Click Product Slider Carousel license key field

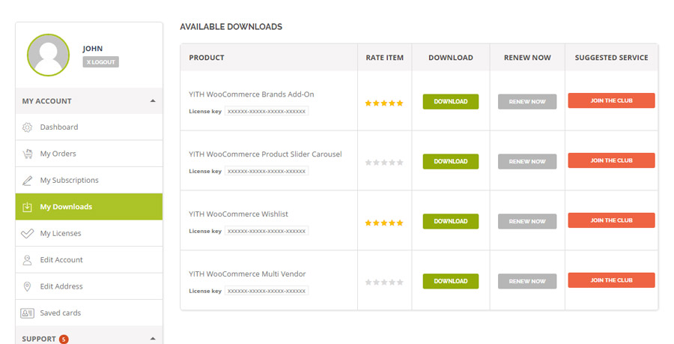point(267,171)
